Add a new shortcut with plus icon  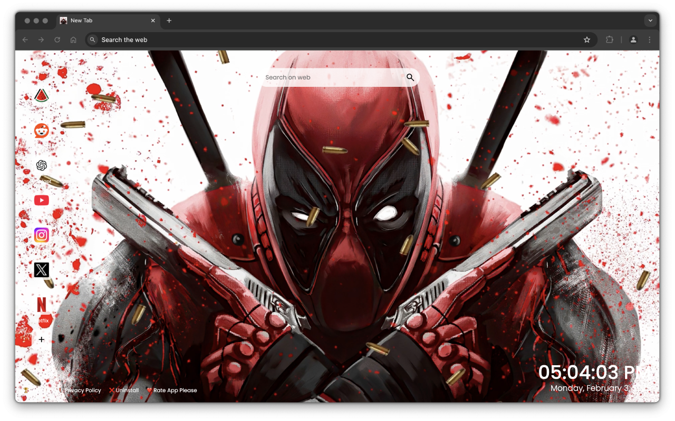(x=42, y=339)
